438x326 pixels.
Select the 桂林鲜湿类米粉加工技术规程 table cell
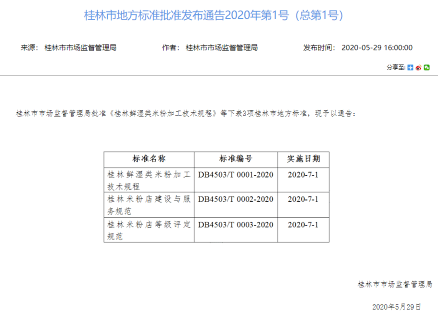149,180
